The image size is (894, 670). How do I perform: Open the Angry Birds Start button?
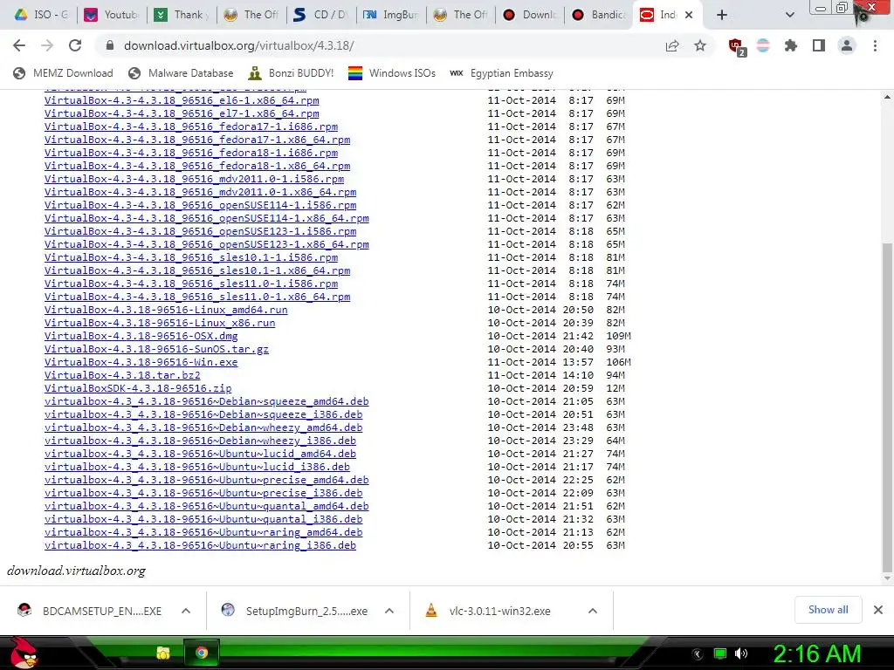coord(24,653)
